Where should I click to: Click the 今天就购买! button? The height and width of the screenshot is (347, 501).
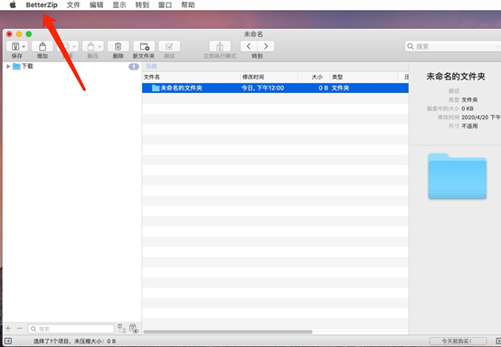[458, 341]
